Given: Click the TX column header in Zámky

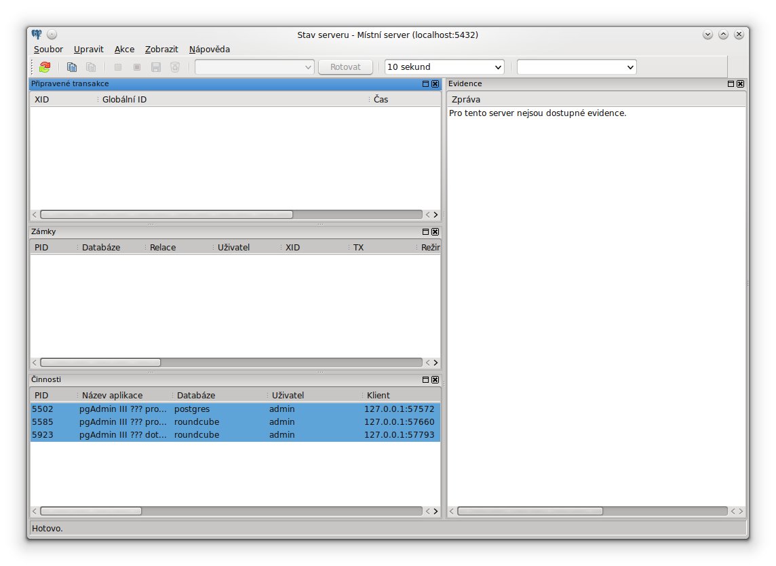Looking at the screenshot, I should [383, 248].
